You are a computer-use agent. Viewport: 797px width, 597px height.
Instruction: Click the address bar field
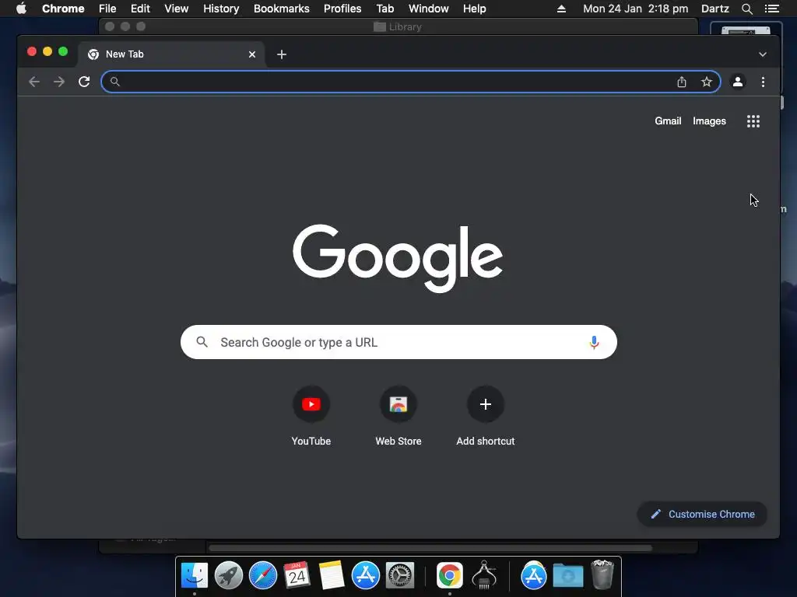(x=411, y=82)
